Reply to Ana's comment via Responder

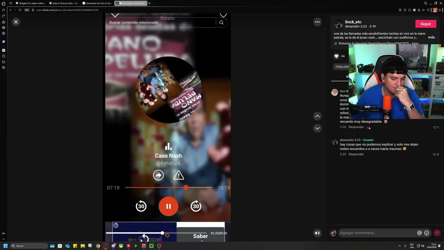356,127
